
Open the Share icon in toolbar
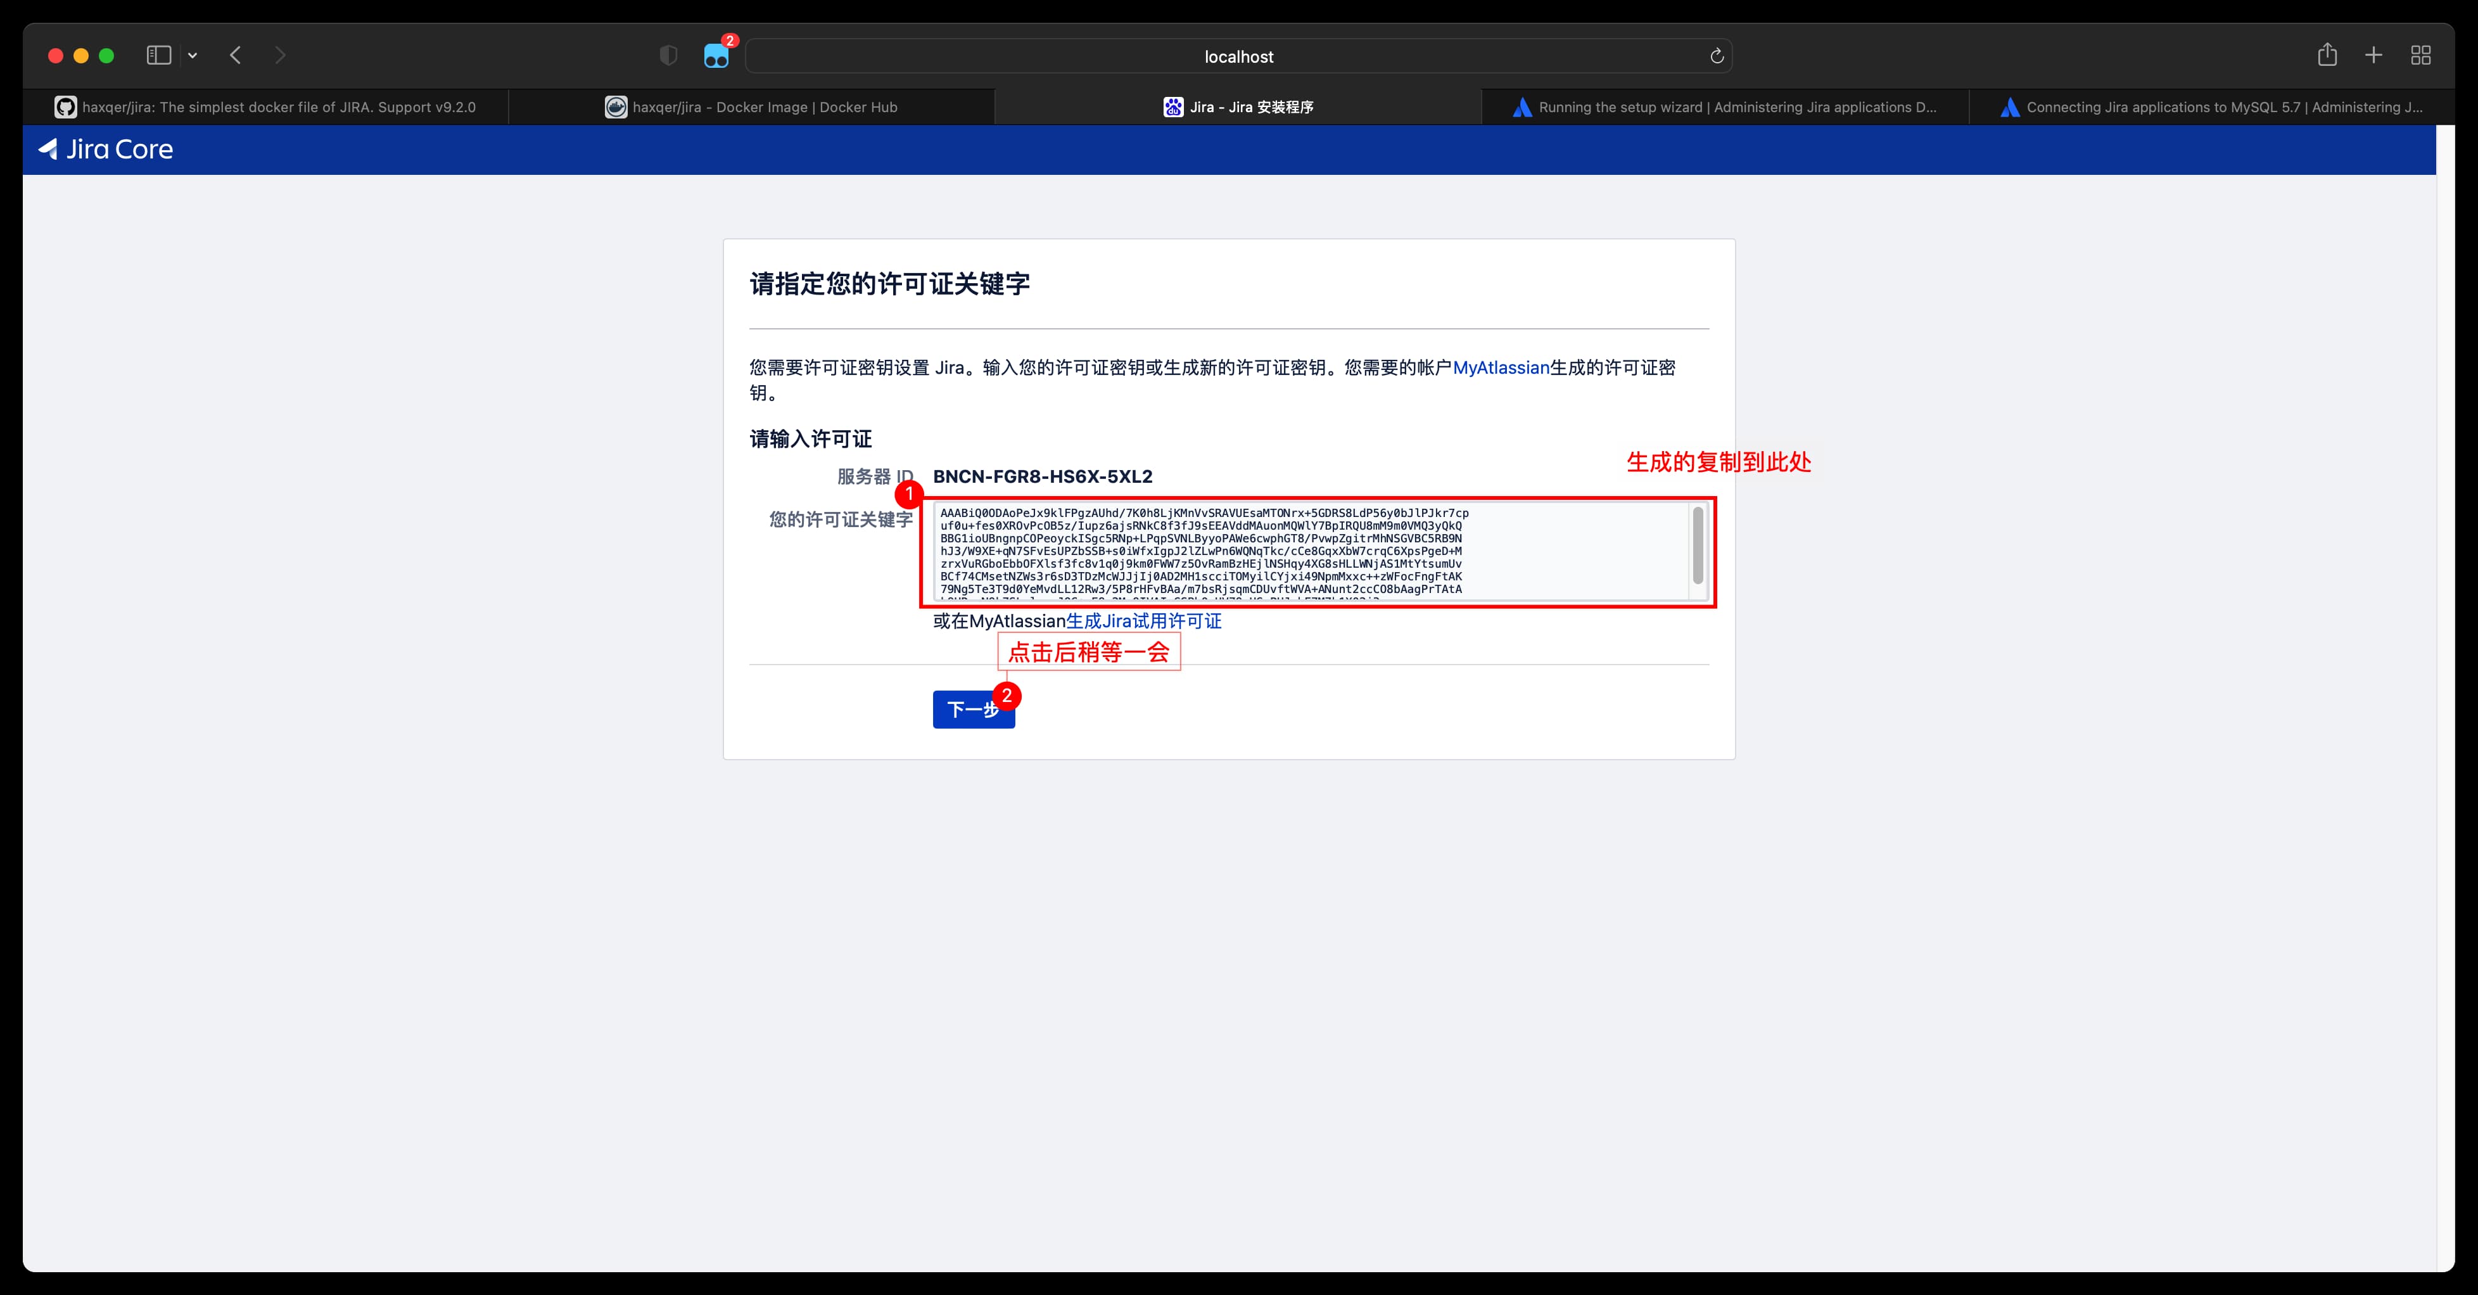pos(2327,55)
